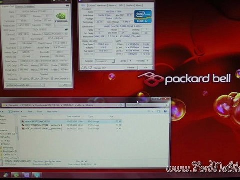Switch to the SPD tab in CPU-Z
This screenshot has width=240, height=180.
coord(121,5)
